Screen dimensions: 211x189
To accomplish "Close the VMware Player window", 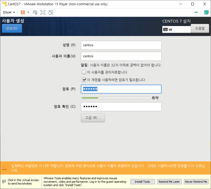I will [x=205, y=4].
